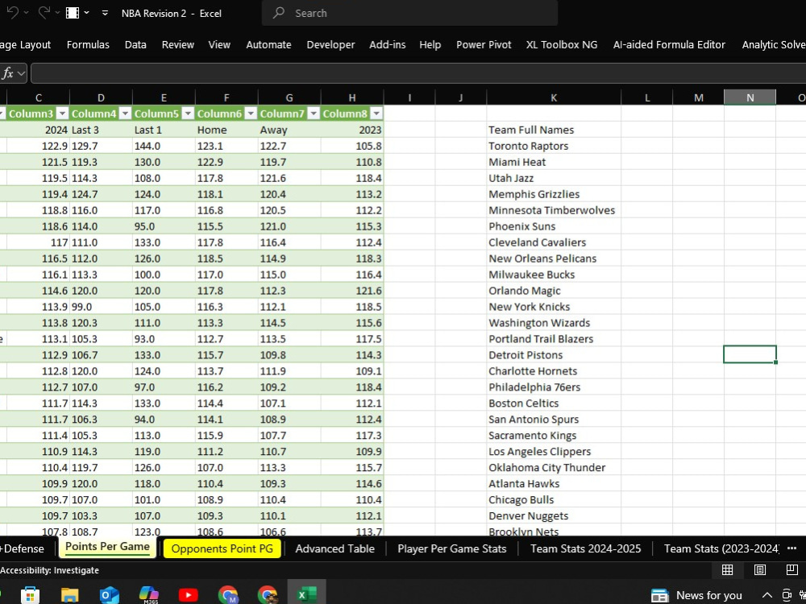This screenshot has height=604, width=806.
Task: Click Accessibility: Investigate status
Action: 50,570
